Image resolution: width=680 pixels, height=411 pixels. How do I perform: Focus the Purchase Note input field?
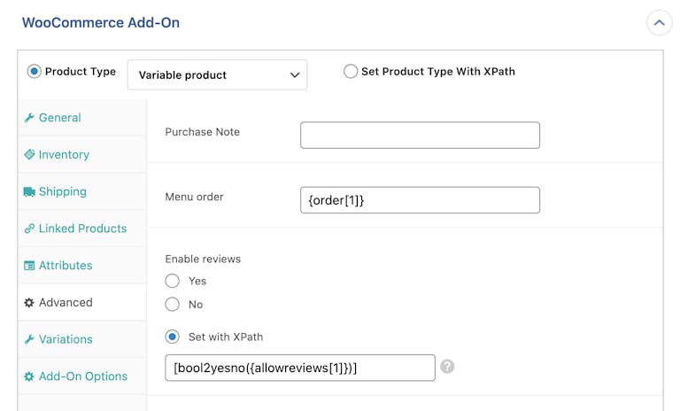(x=420, y=135)
